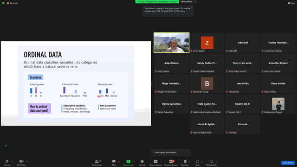Expand audio options arrow beside Unmute
The image size is (297, 167).
click(12, 161)
